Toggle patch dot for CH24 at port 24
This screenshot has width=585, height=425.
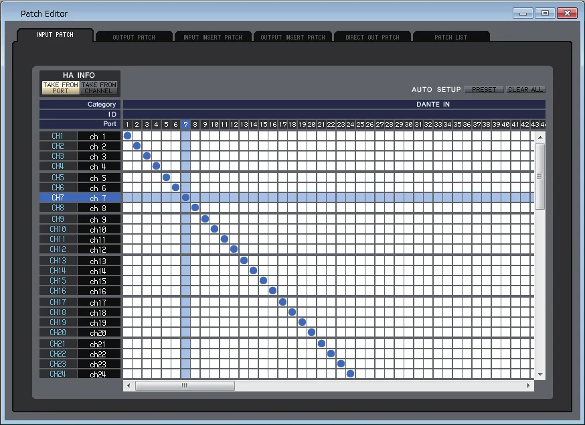pyautogui.click(x=350, y=373)
